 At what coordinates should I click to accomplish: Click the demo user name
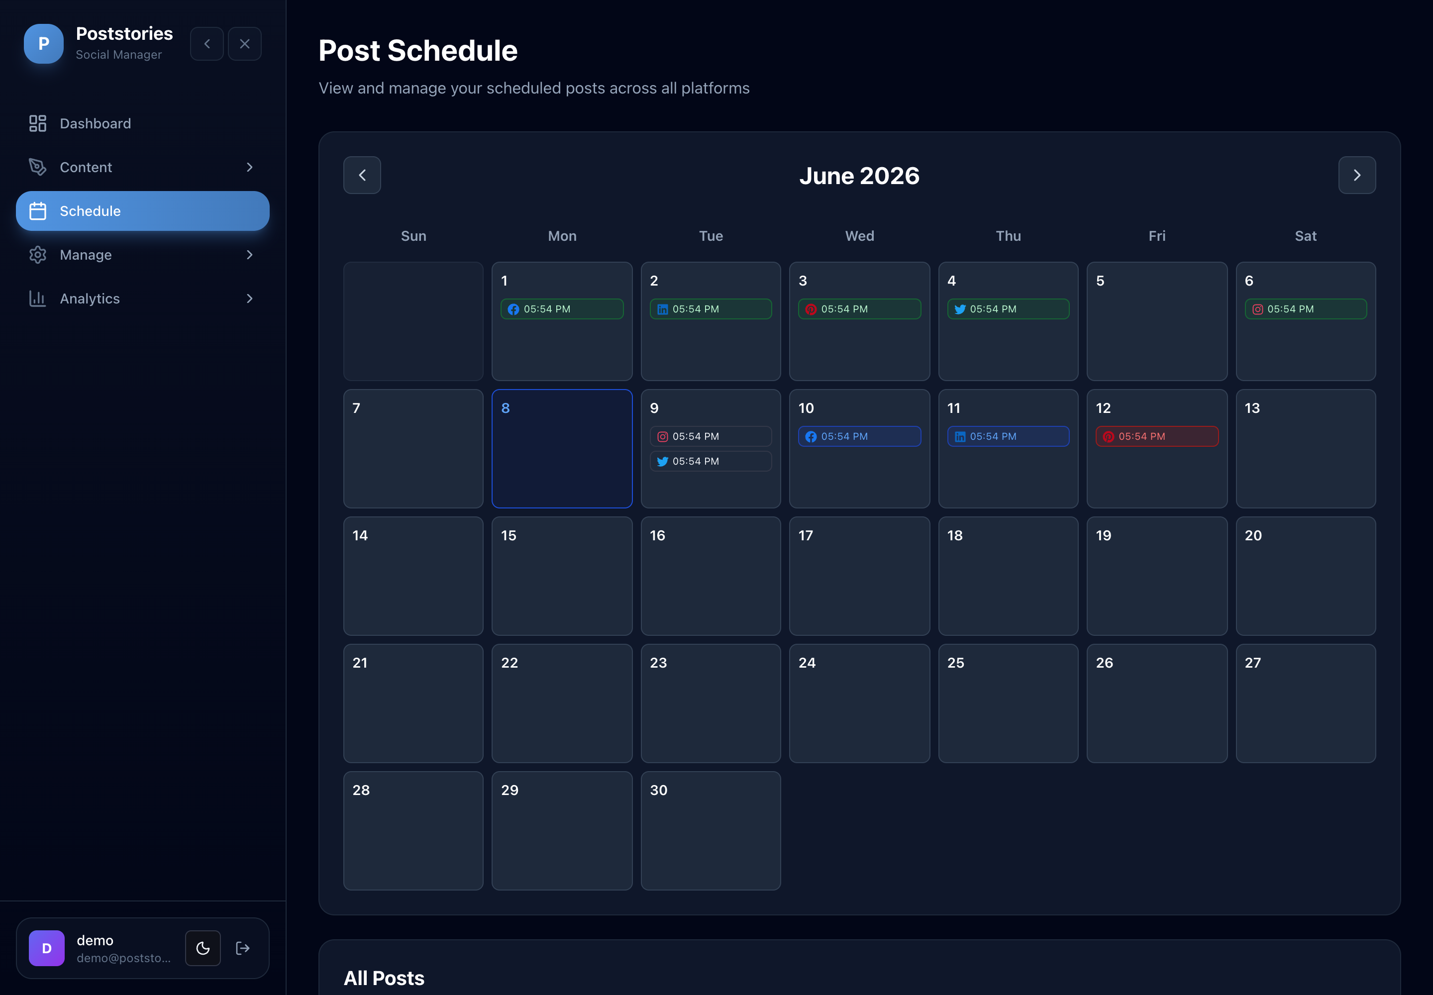pyautogui.click(x=95, y=940)
